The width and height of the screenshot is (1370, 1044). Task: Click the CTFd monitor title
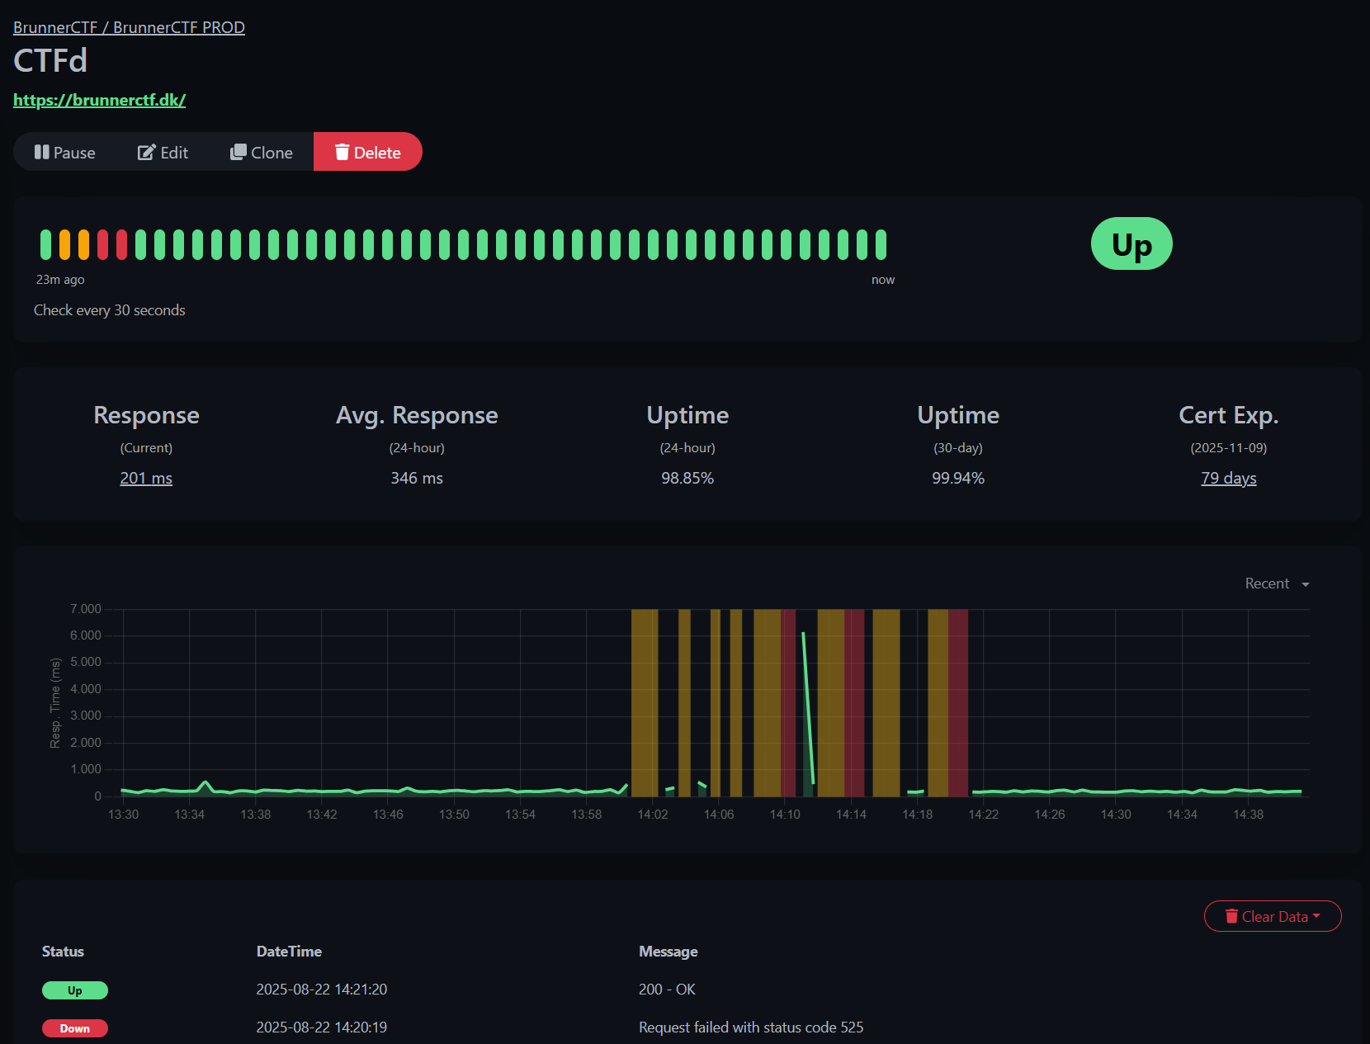coord(50,60)
